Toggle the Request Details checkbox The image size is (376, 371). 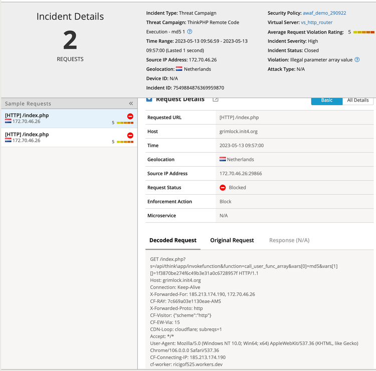coord(149,99)
